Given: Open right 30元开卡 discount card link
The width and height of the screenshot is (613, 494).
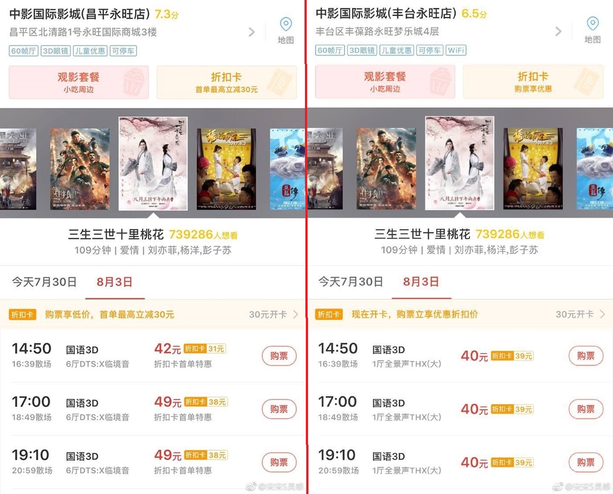Looking at the screenshot, I should [x=580, y=314].
